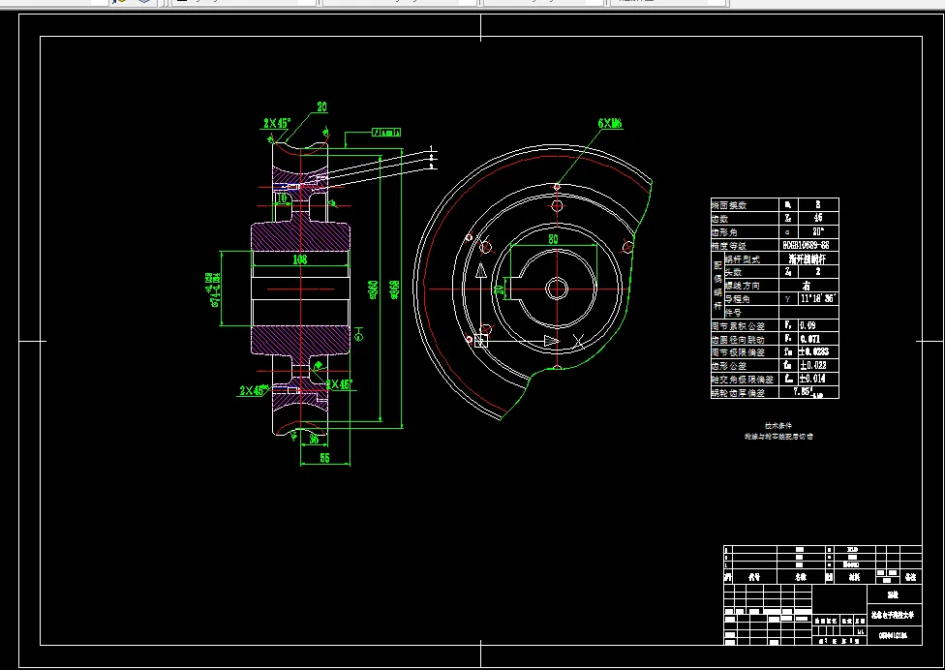Click the UCS icon X axis arrow

tap(552, 342)
